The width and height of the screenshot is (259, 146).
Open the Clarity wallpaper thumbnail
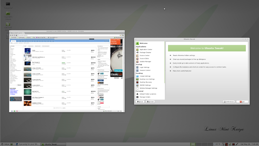(x=27, y=51)
